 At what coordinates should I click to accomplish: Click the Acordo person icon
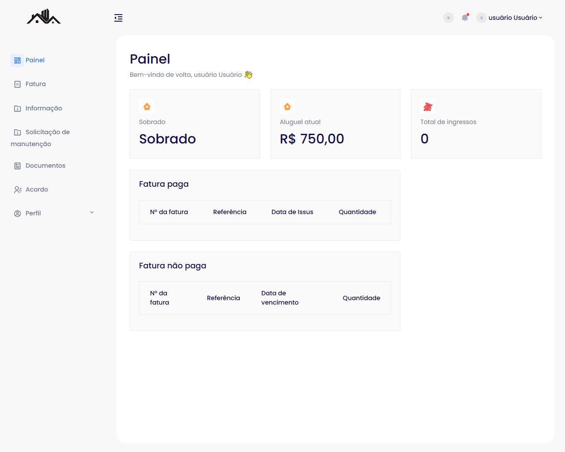[x=18, y=190]
